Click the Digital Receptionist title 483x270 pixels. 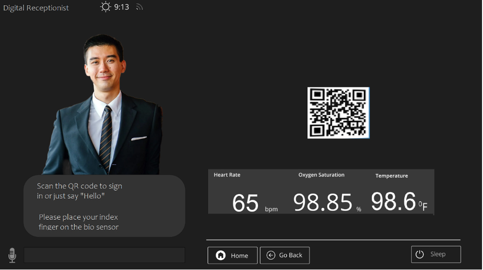pos(36,8)
